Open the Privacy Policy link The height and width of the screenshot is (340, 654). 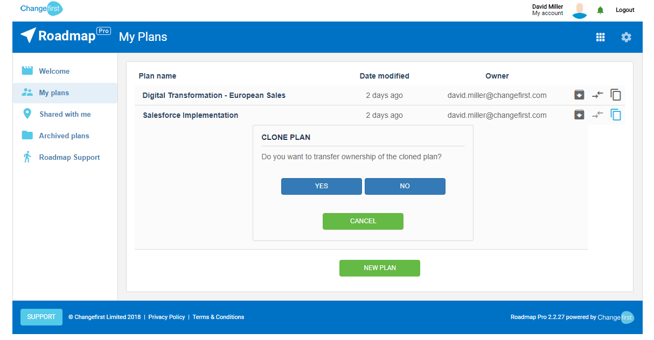[x=166, y=317]
